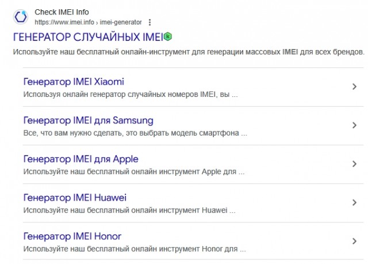
Task: Click the green Kaspersky safety badge
Action: click(x=167, y=37)
